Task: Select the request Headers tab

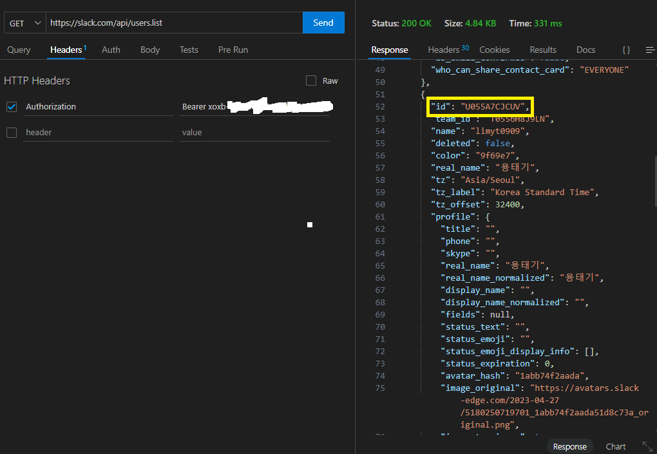Action: click(x=66, y=50)
